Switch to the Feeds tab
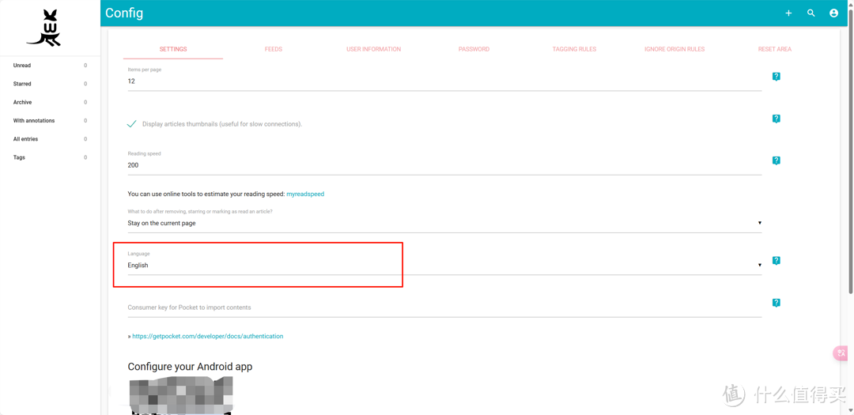The image size is (854, 415). tap(273, 49)
